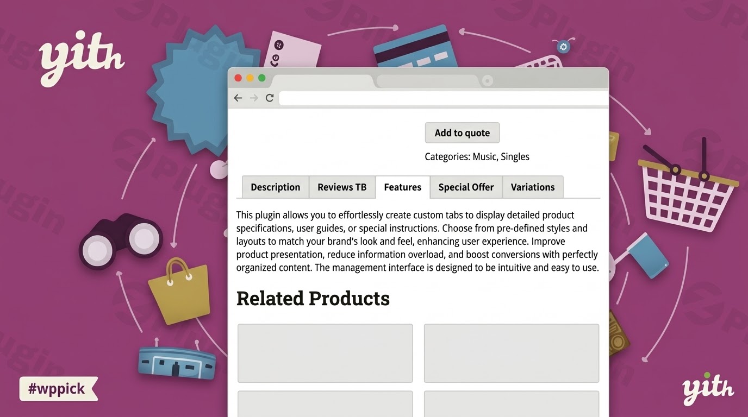Click the small gear icon near keyboard
This screenshot has width=748, height=417.
[x=563, y=47]
